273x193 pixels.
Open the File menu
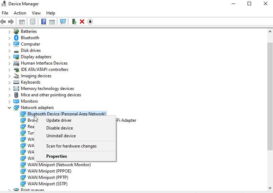pyautogui.click(x=5, y=13)
